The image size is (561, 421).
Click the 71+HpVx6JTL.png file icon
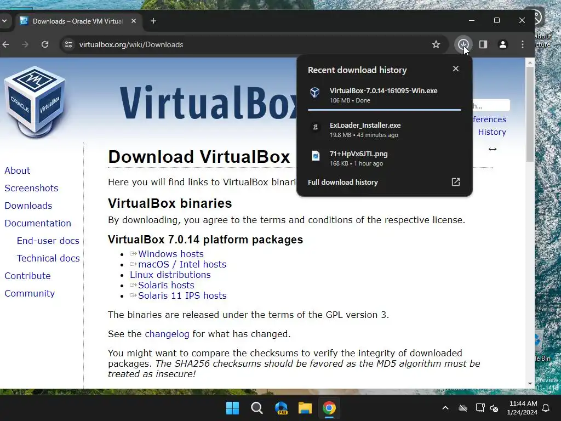(x=315, y=156)
